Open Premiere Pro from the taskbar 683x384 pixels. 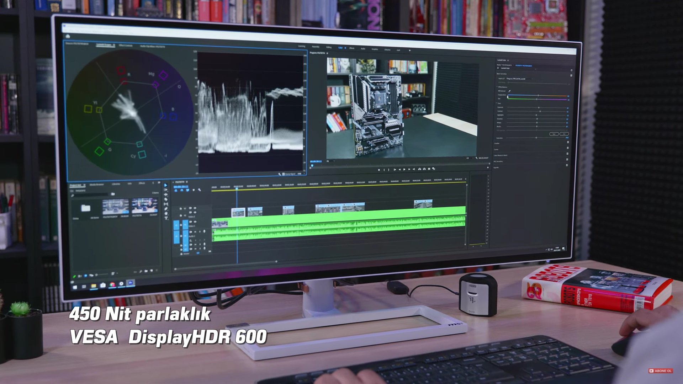pyautogui.click(x=130, y=283)
